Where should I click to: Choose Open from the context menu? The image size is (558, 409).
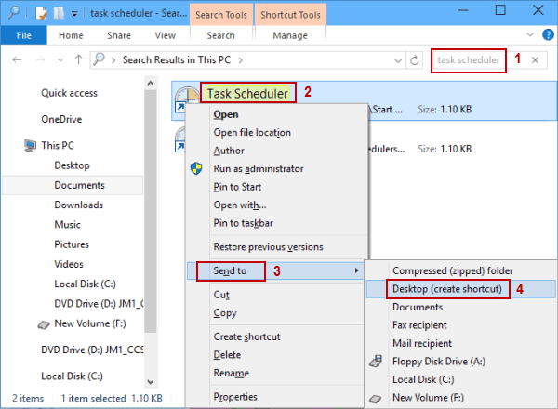tap(226, 114)
